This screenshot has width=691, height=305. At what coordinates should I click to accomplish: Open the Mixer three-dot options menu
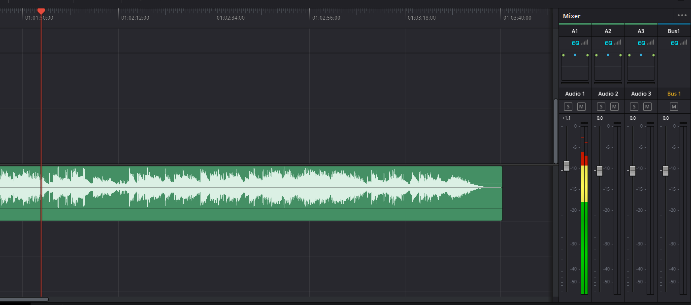point(682,15)
